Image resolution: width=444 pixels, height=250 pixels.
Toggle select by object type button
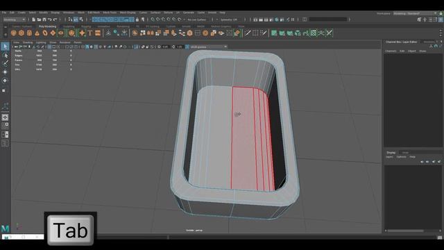click(x=76, y=19)
